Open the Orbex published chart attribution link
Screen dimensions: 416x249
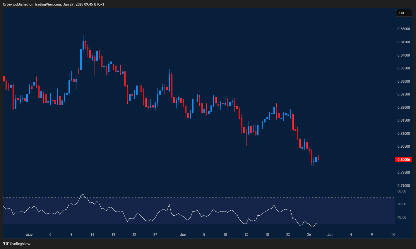(53, 4)
